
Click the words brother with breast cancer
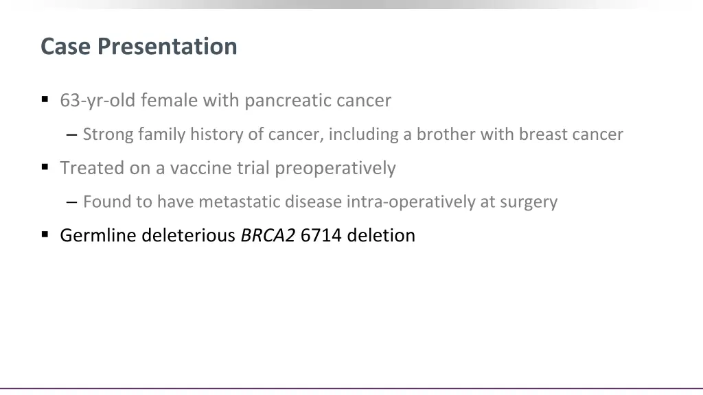tap(520, 134)
